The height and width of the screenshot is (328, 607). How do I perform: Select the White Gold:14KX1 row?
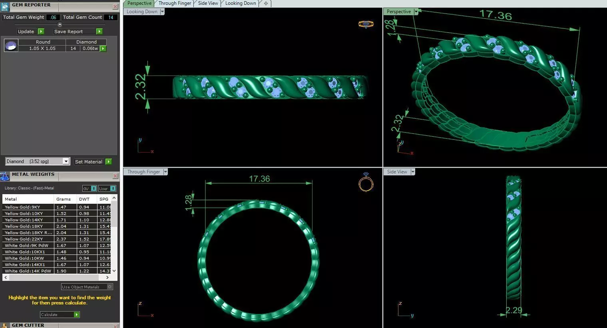coord(57,264)
